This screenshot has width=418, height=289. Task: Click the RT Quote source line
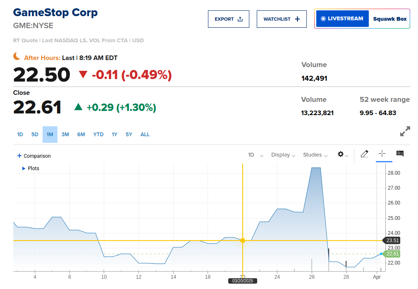point(79,41)
